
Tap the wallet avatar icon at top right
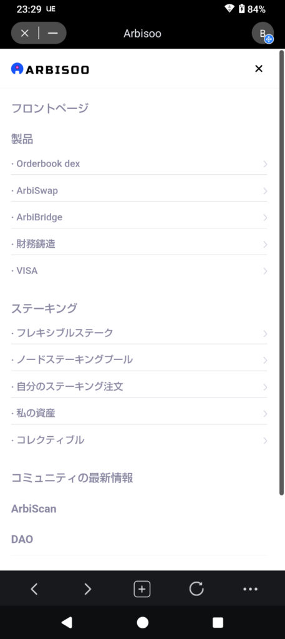[x=263, y=34]
